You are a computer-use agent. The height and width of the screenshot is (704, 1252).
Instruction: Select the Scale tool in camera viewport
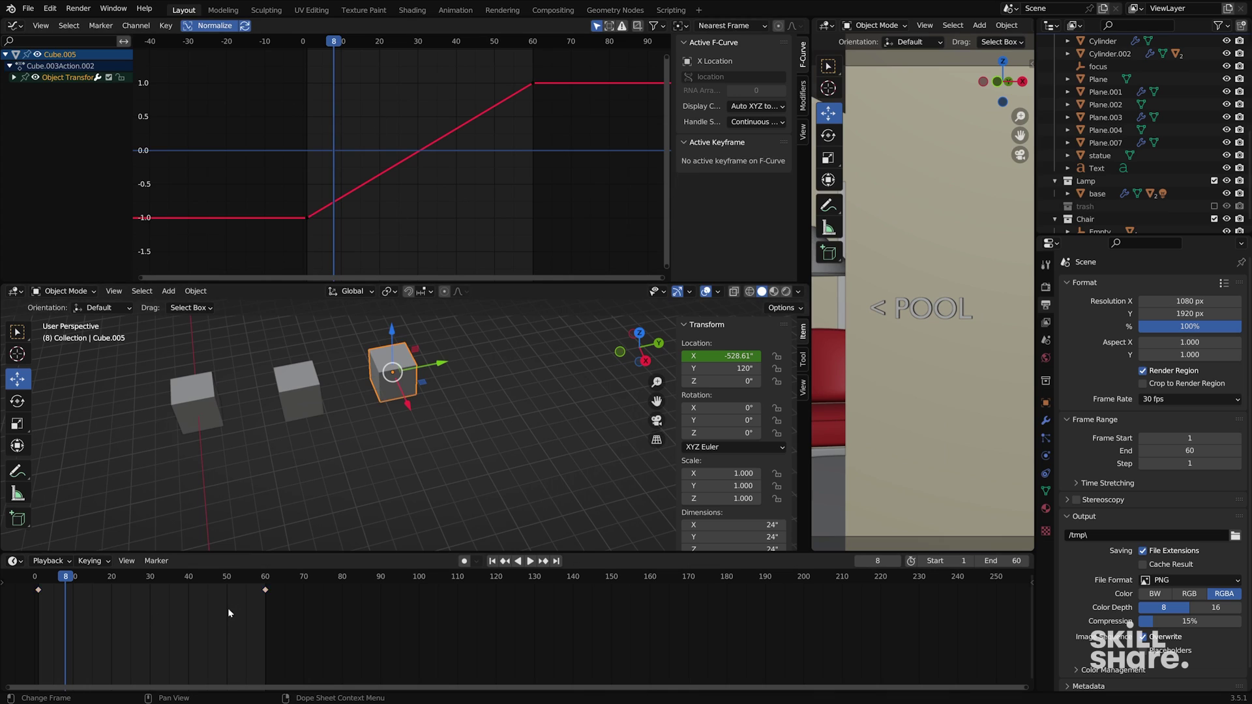point(828,158)
